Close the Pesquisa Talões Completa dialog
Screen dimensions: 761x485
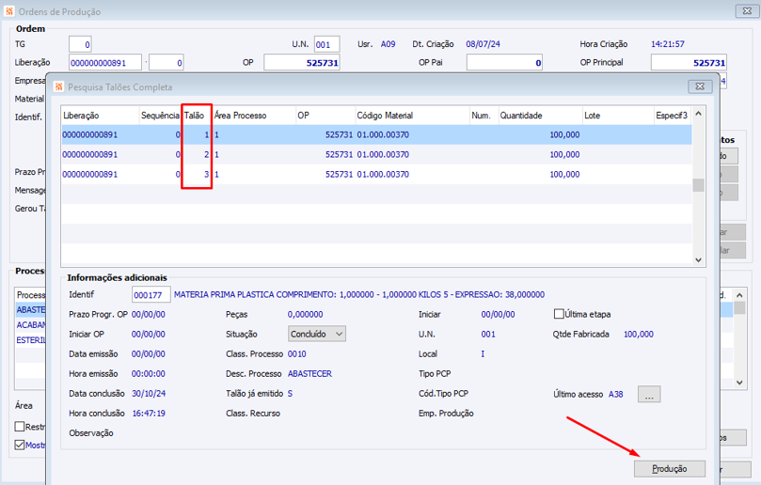[x=699, y=86]
